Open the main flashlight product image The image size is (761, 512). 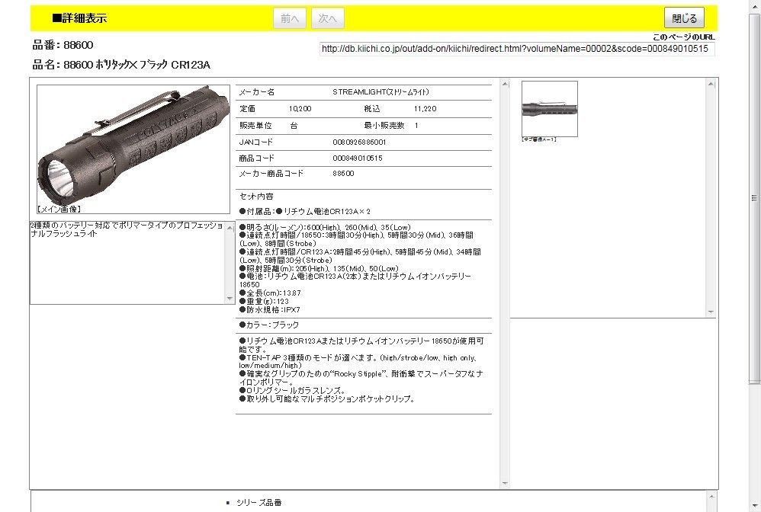133,149
